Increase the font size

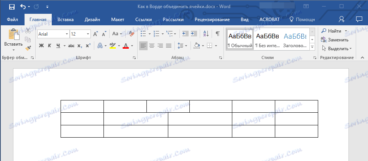[x=95, y=34]
